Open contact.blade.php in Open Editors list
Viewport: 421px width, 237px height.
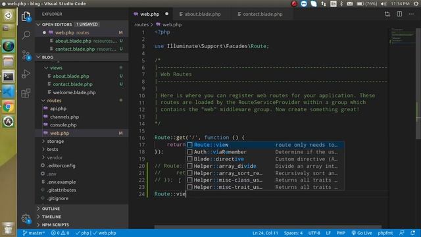pos(82,49)
